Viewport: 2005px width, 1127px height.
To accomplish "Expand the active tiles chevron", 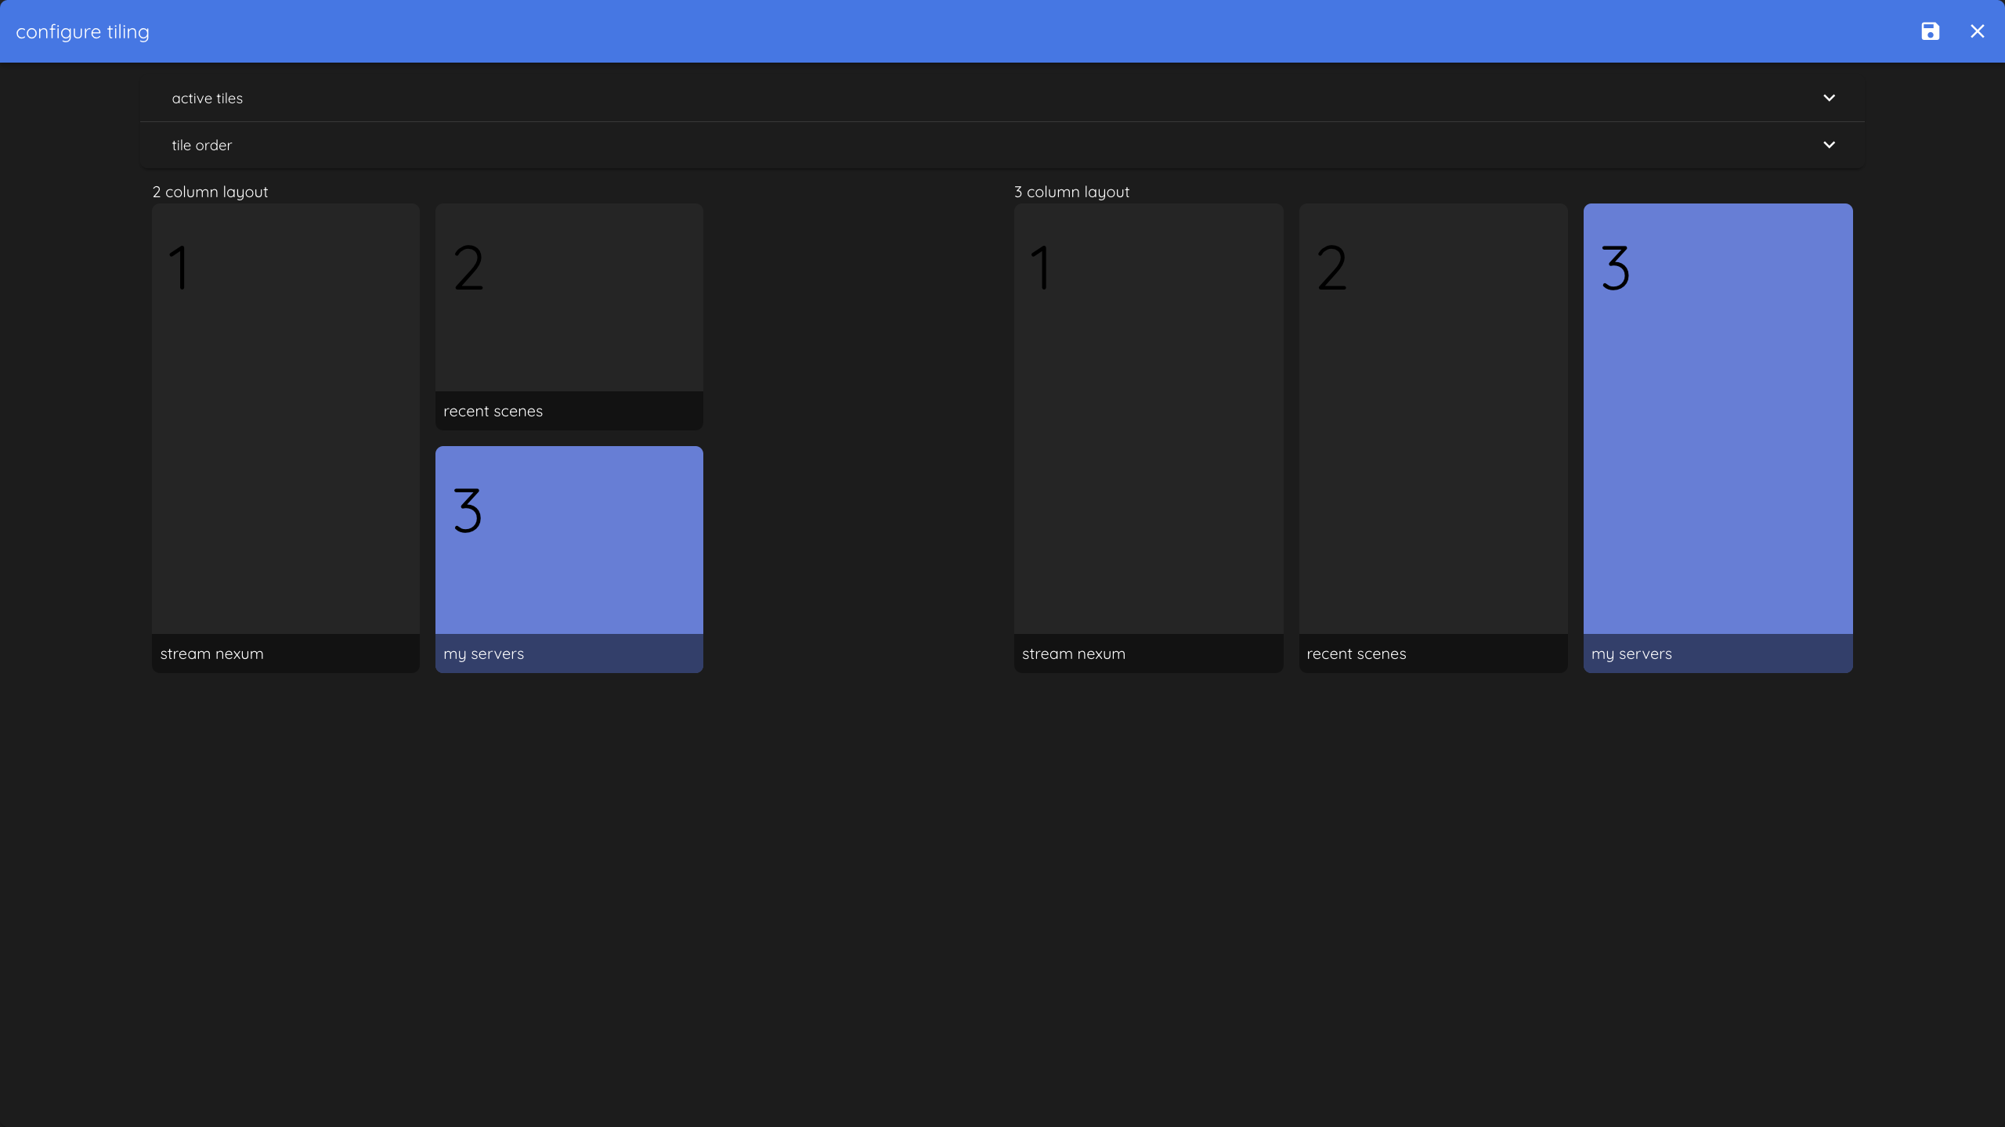I will pyautogui.click(x=1829, y=98).
